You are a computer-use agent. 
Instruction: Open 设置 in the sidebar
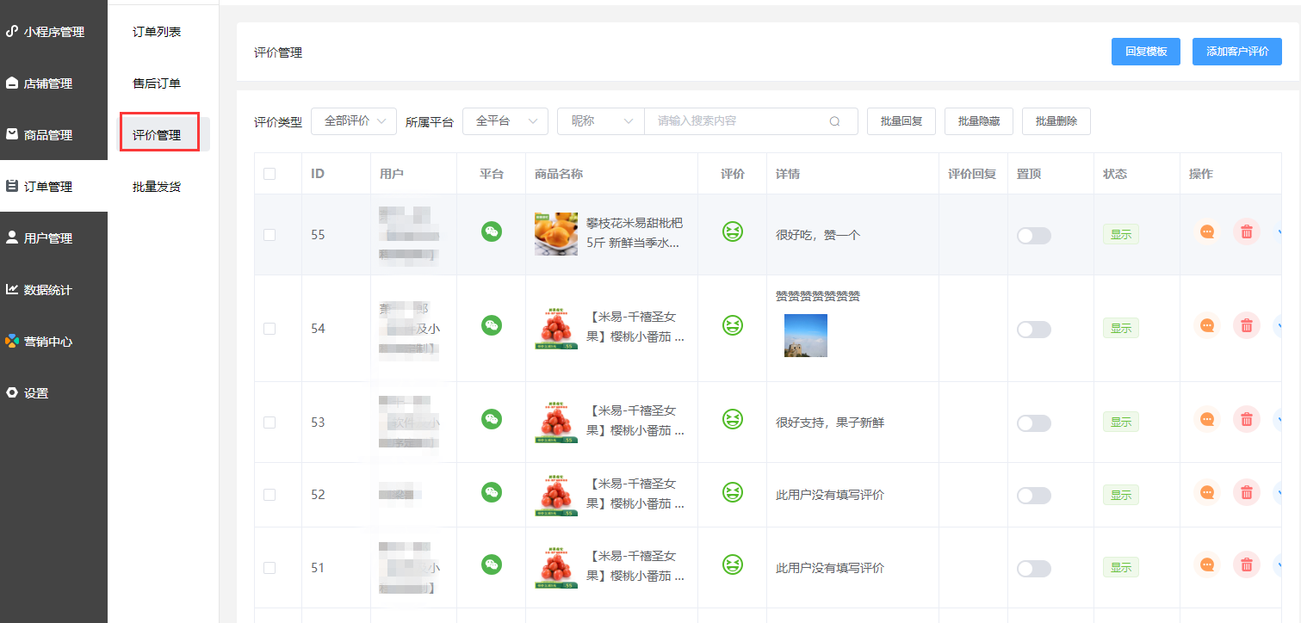[x=53, y=393]
